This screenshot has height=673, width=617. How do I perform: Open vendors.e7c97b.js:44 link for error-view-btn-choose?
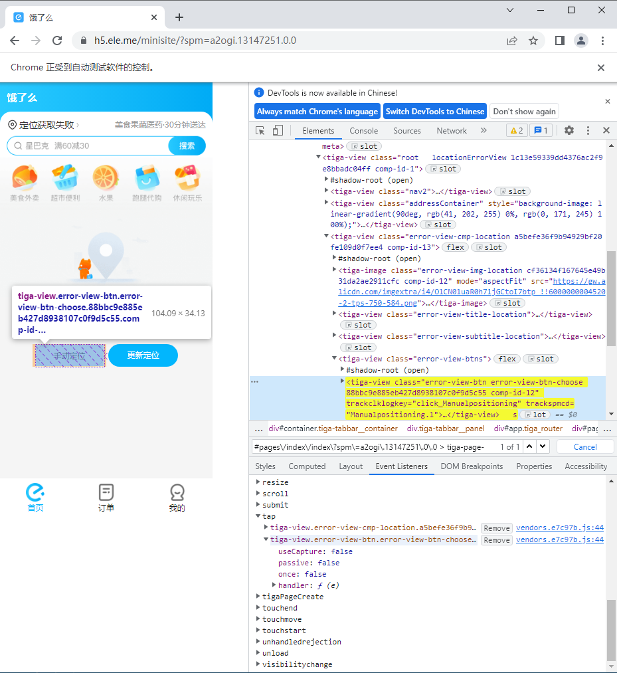pyautogui.click(x=559, y=539)
